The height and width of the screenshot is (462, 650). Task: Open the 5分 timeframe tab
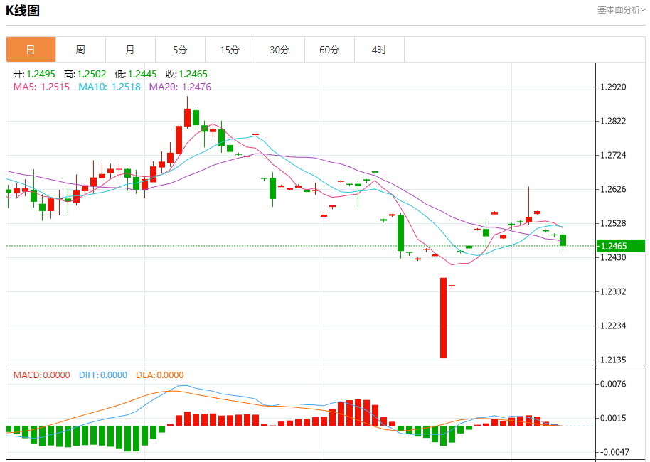pyautogui.click(x=180, y=50)
